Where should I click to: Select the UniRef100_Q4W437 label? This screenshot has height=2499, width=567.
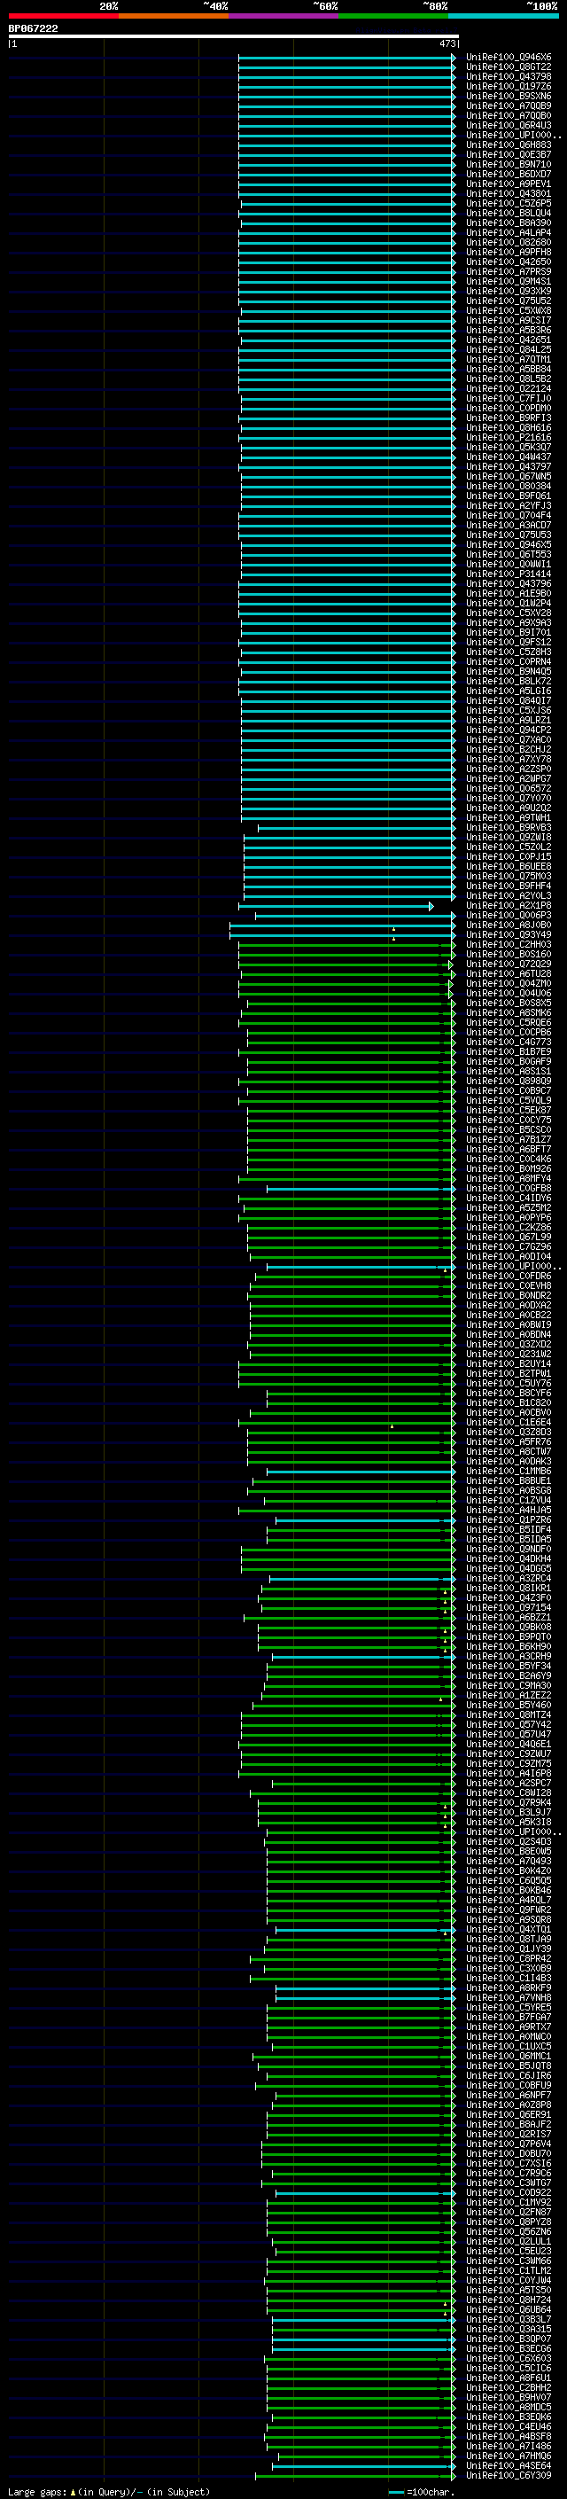(509, 457)
